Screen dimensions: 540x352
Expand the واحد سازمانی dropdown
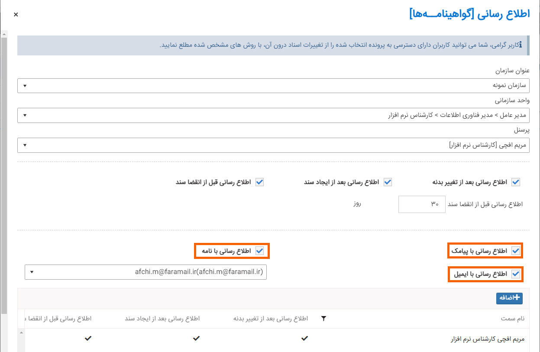click(x=25, y=115)
